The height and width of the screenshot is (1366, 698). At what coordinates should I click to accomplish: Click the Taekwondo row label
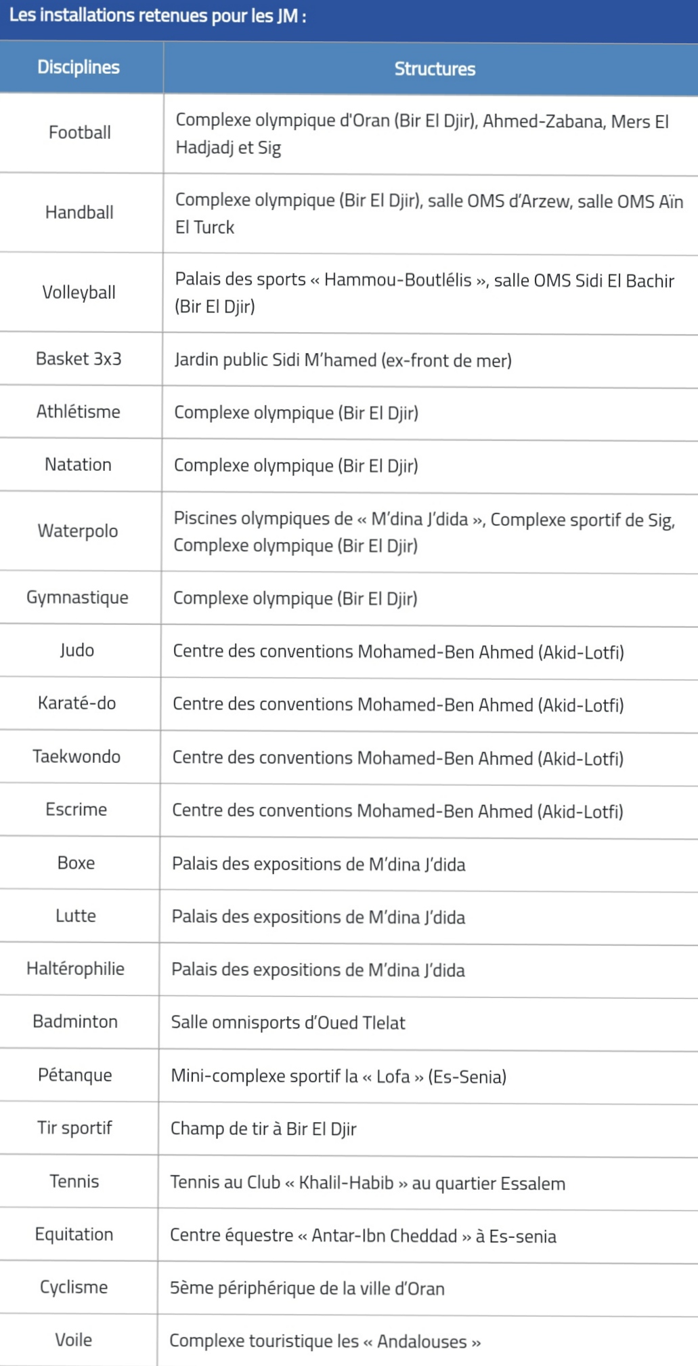[x=77, y=756]
